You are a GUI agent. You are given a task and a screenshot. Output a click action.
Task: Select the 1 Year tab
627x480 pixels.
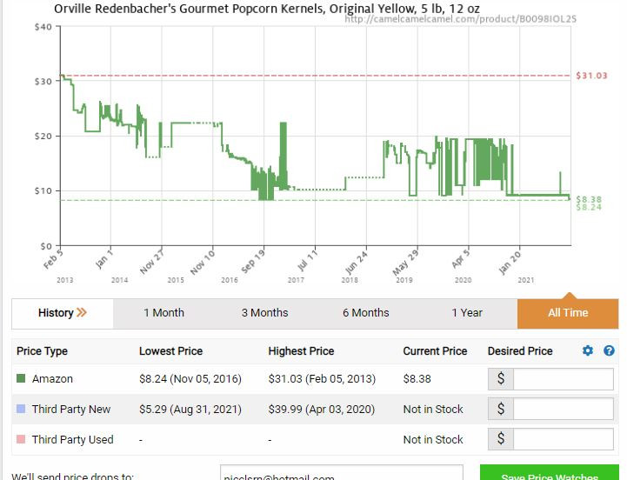[x=467, y=313]
